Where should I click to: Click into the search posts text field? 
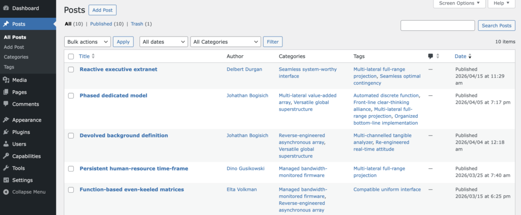click(438, 26)
